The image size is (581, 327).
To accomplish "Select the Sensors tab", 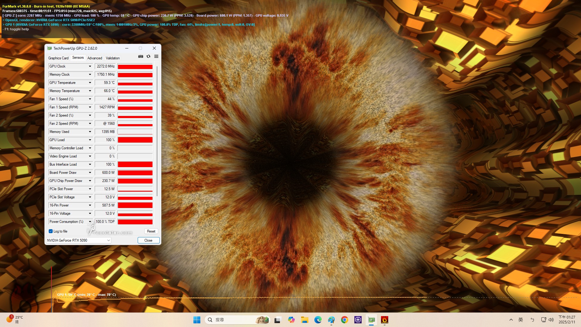I will [x=78, y=58].
